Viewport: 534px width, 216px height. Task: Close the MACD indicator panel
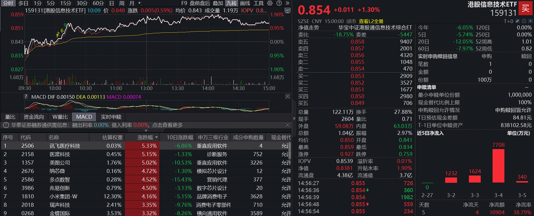287,96
